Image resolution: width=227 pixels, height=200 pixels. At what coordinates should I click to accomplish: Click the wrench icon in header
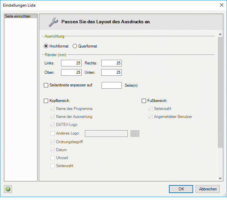[x=53, y=22]
